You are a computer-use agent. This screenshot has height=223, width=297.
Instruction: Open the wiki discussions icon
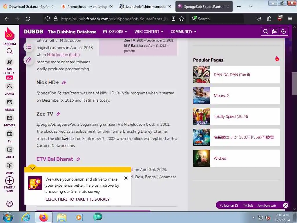coord(275,31)
